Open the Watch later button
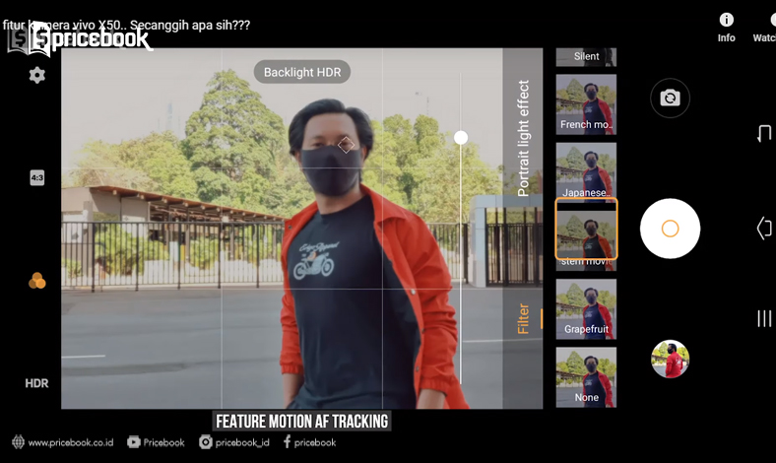 pos(764,28)
